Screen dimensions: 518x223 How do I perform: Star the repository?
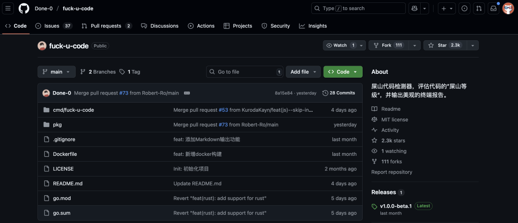pos(445,45)
